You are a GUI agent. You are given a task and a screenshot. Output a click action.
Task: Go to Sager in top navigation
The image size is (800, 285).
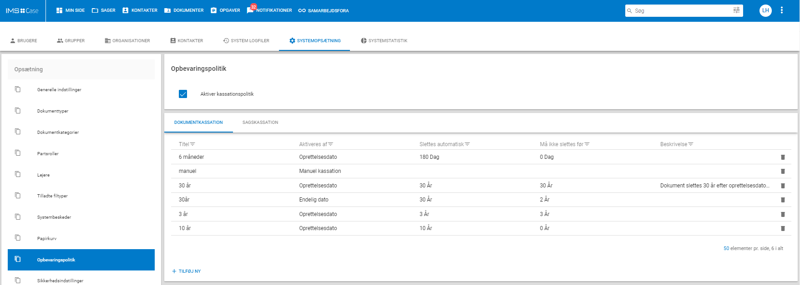103,10
